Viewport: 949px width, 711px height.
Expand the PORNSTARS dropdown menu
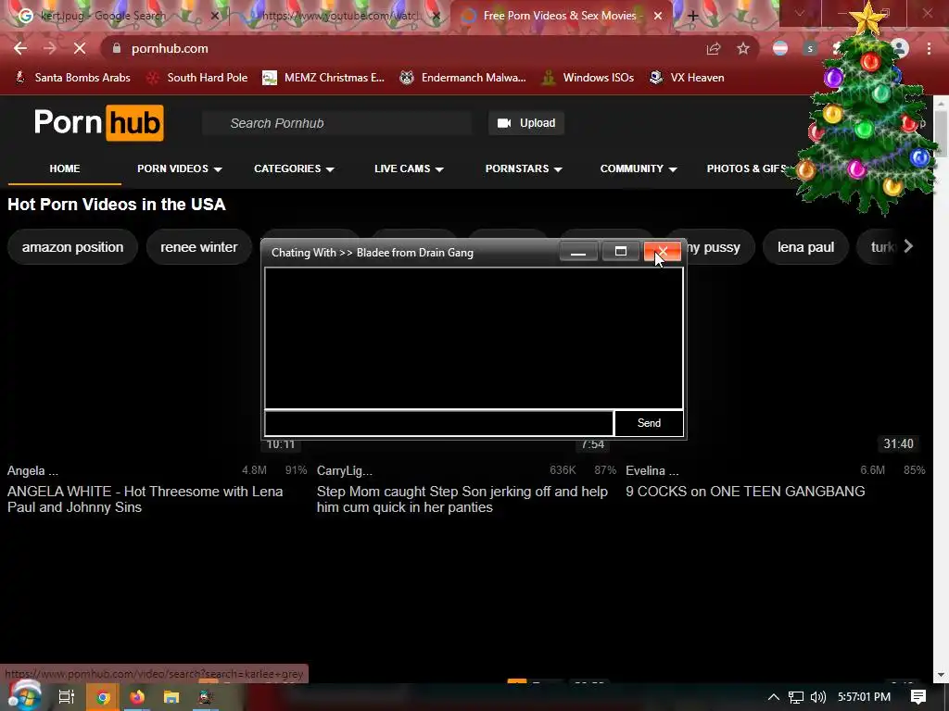click(x=524, y=168)
